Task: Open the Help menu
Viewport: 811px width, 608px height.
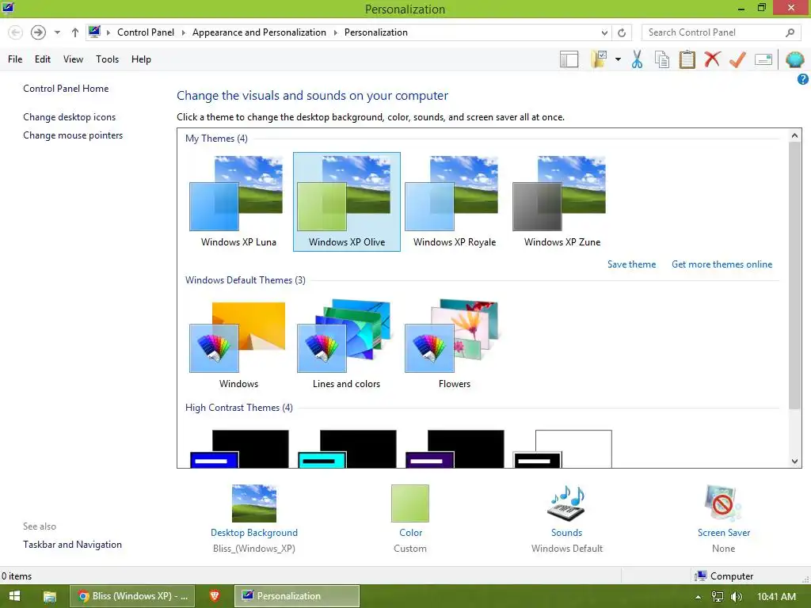Action: [141, 59]
